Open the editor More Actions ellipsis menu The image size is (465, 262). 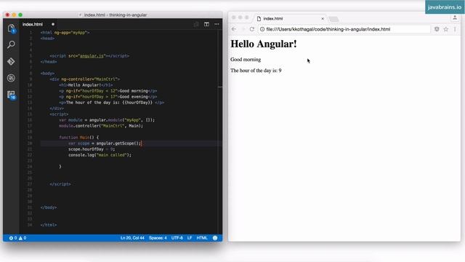point(217,24)
